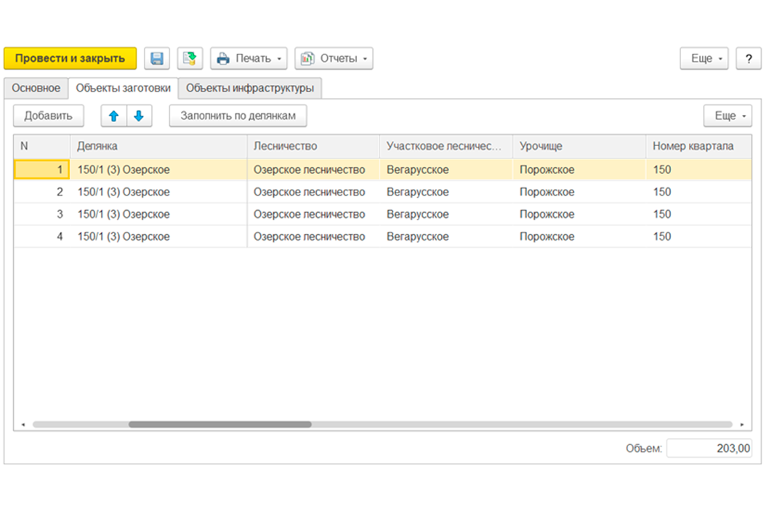This screenshot has height=508, width=769.
Task: Click the post document icon button
Action: [190, 58]
